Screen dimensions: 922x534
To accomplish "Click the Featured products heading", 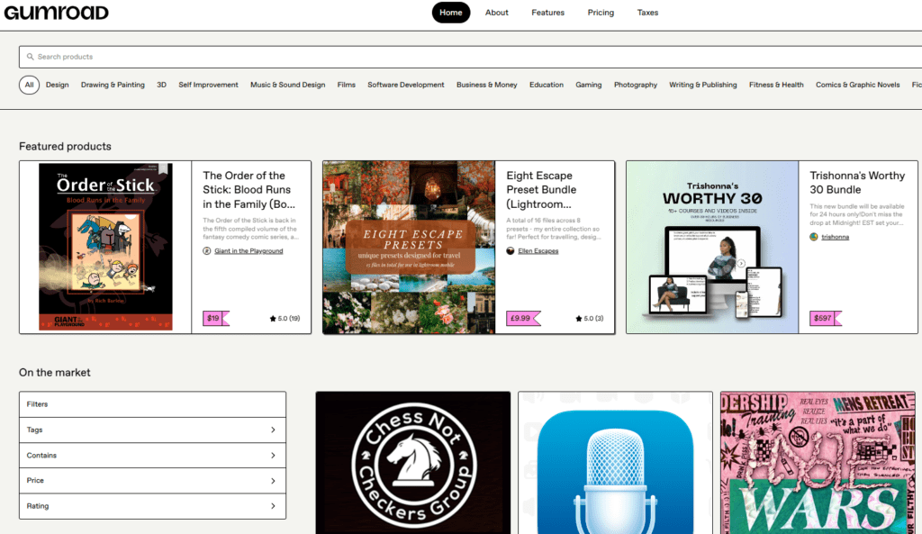I will [x=65, y=147].
